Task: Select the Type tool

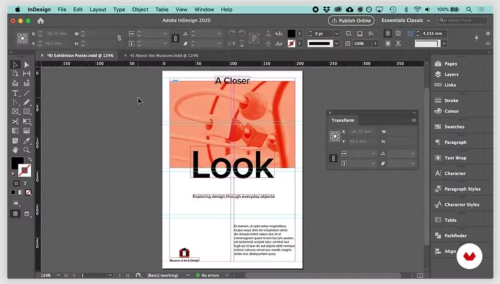Action: (x=15, y=93)
